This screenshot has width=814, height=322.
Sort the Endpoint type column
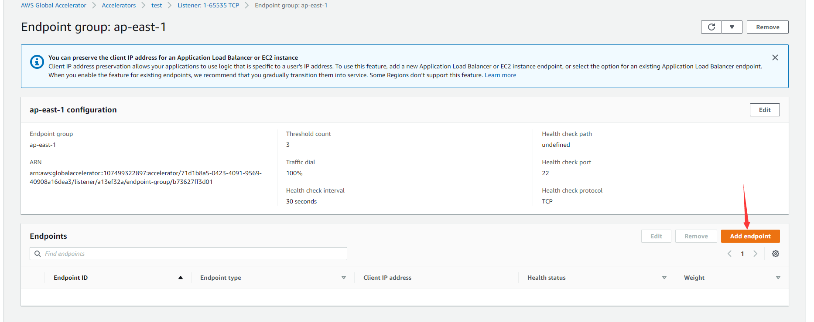pos(344,278)
